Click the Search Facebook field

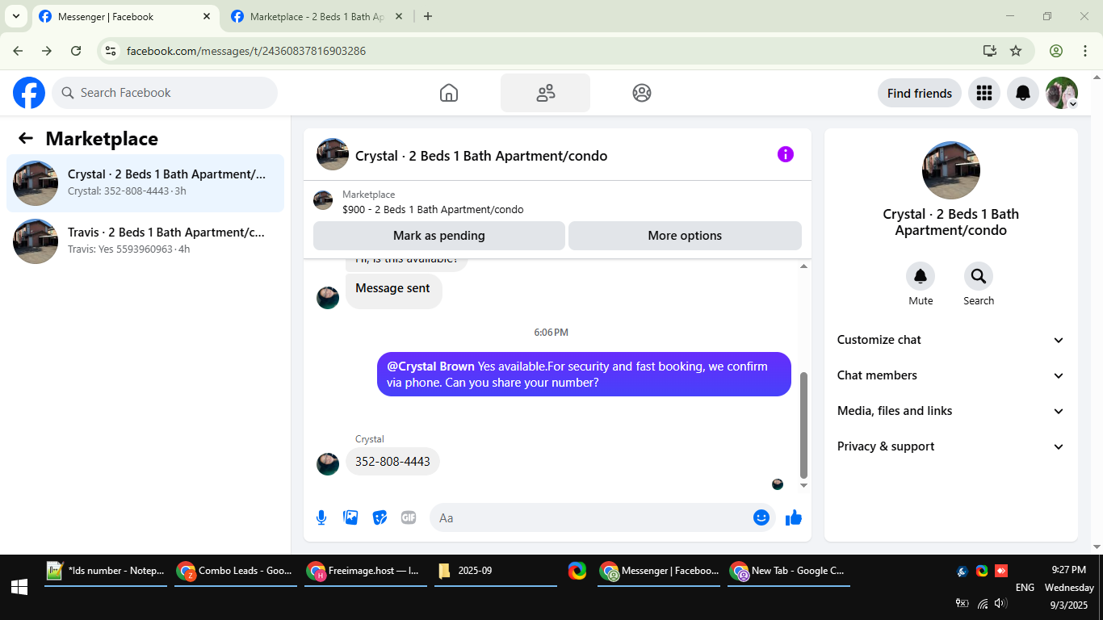tap(165, 93)
